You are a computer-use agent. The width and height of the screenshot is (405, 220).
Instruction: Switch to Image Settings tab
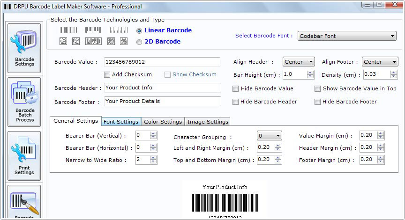click(x=208, y=122)
